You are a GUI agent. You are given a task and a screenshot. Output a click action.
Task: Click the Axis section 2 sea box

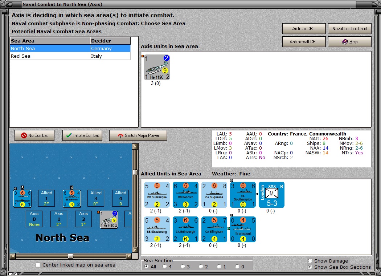pos(83,219)
